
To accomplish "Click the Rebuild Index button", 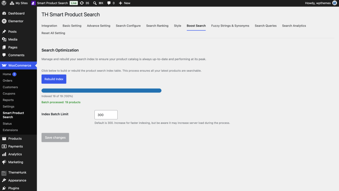I will click(54, 79).
